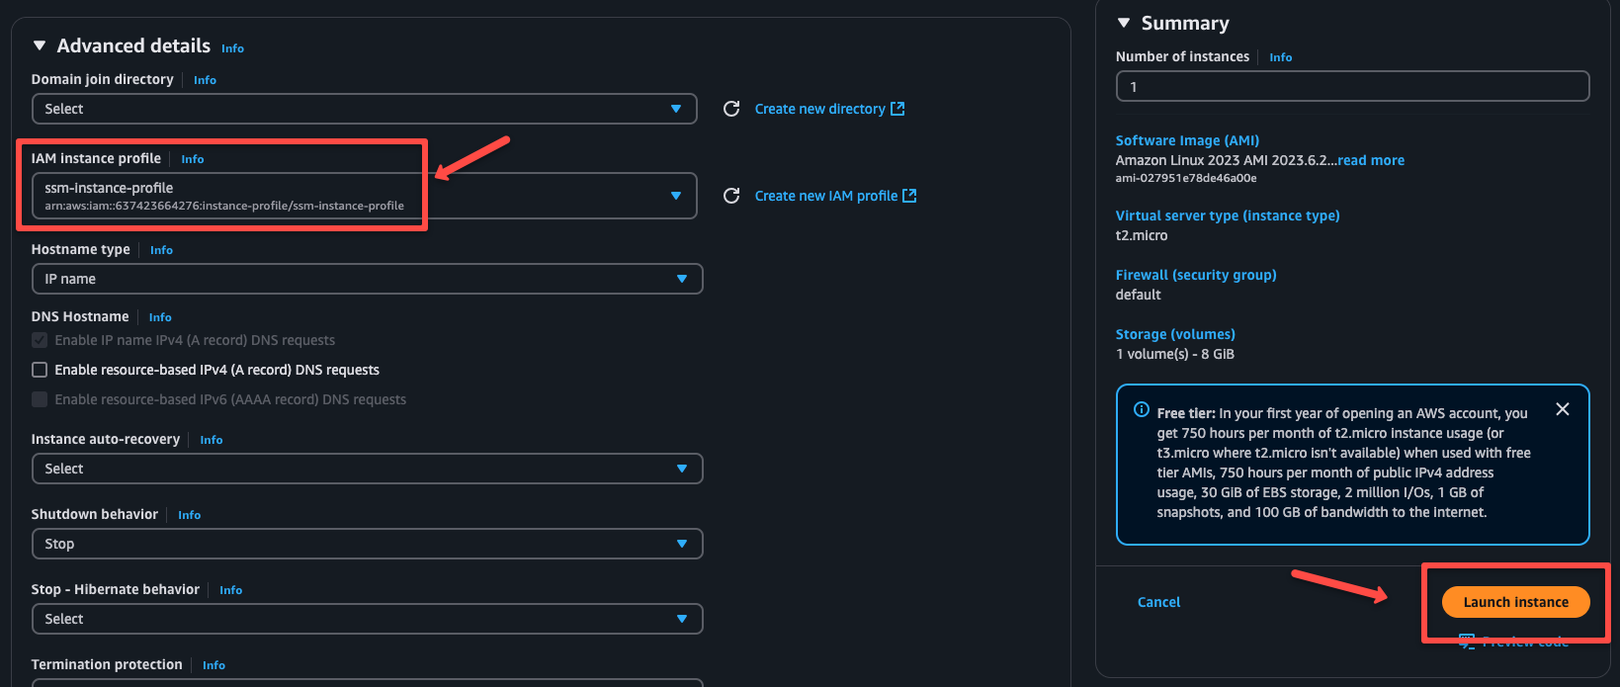Open the Instance auto-recovery dropdown
The image size is (1620, 687).
[x=368, y=469]
